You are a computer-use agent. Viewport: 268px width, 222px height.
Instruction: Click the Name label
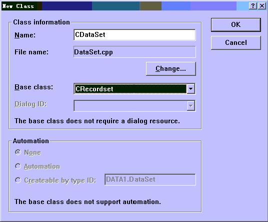pos(25,35)
